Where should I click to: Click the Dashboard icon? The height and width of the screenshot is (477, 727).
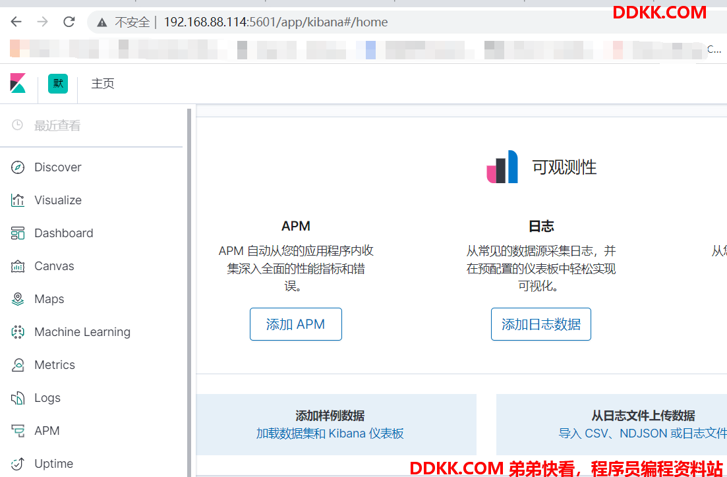18,233
